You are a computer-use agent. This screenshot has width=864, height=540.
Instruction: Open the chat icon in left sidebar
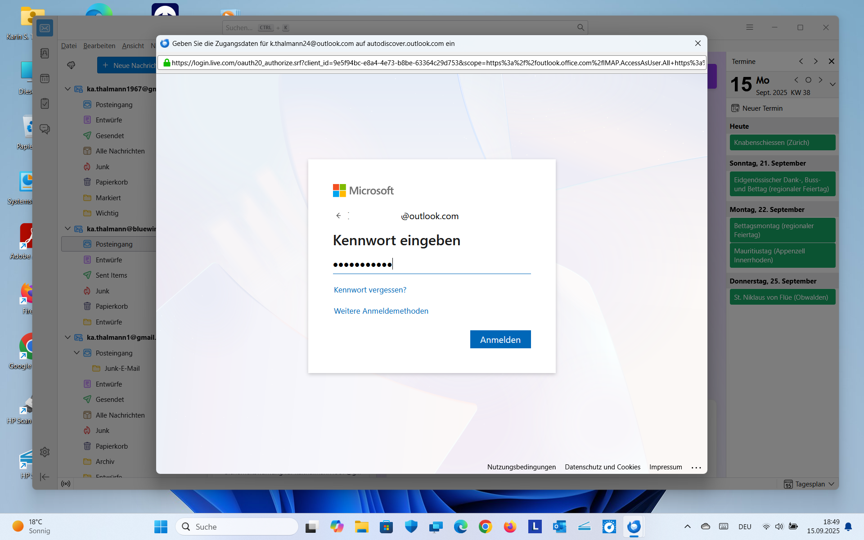coord(45,129)
